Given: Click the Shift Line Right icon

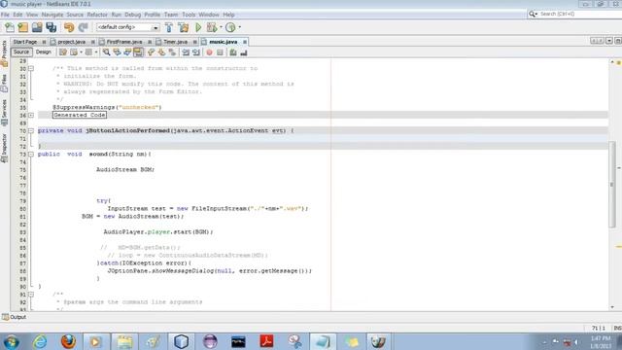Looking at the screenshot, I should click(x=196, y=52).
